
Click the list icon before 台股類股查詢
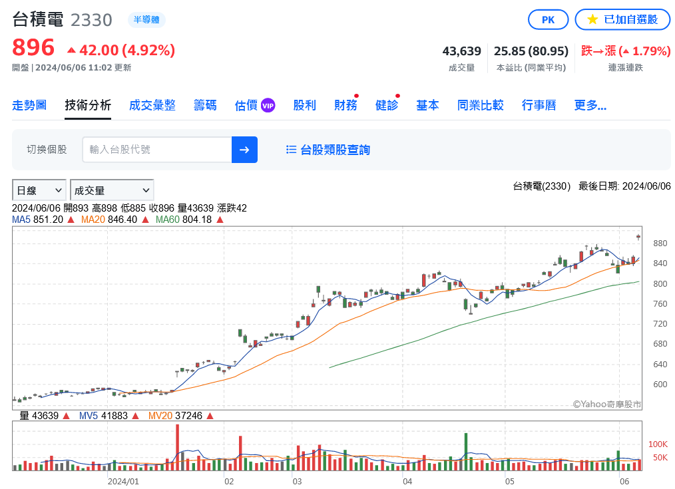(x=291, y=150)
